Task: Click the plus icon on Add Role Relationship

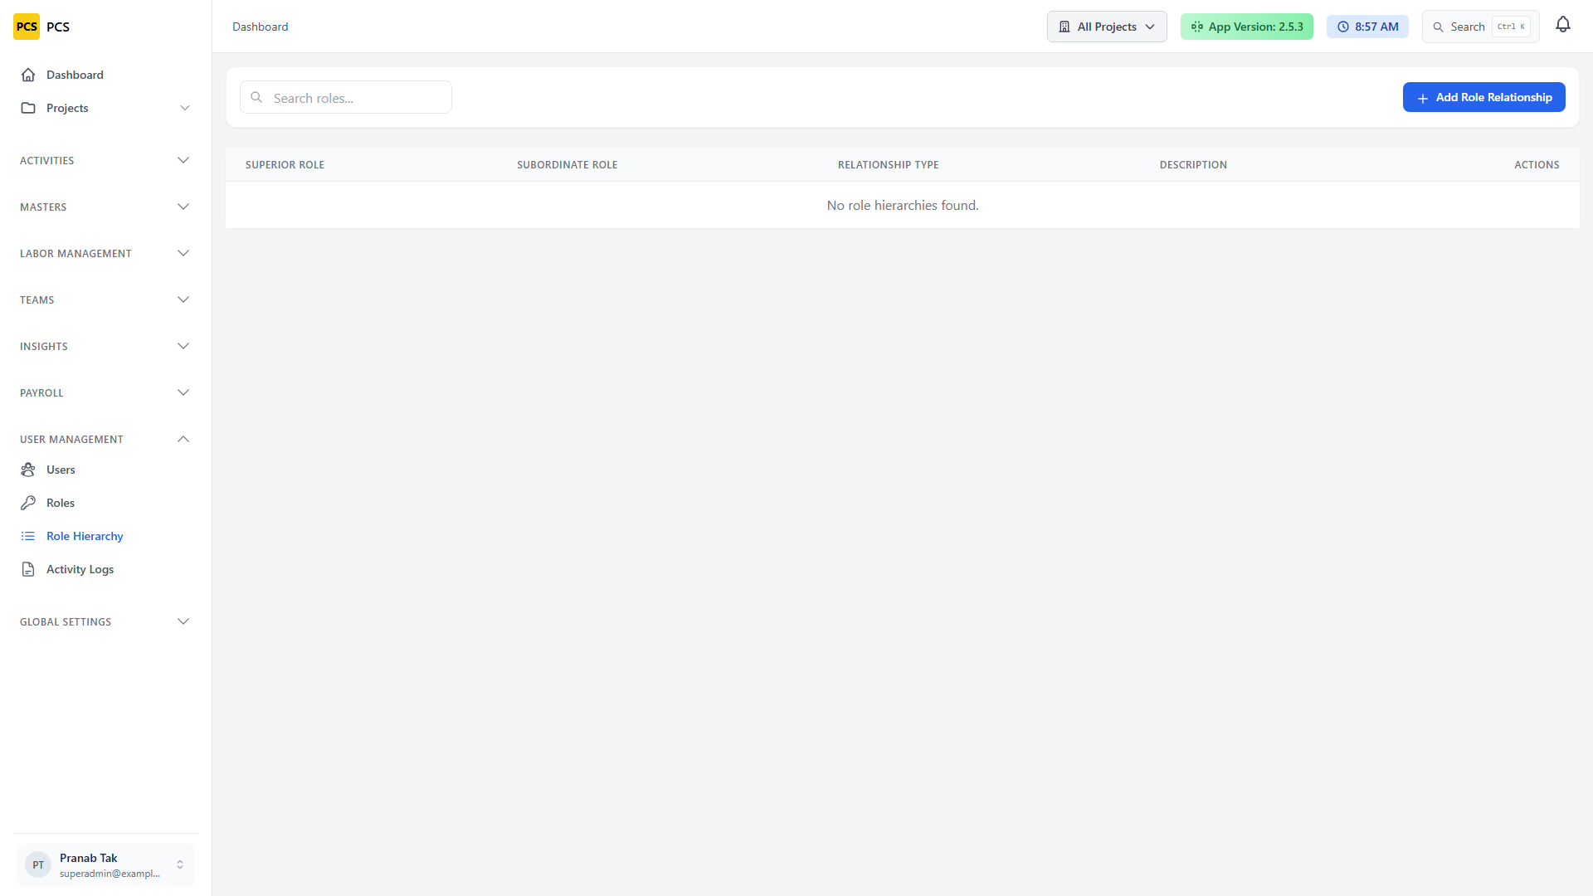Action: click(1423, 98)
